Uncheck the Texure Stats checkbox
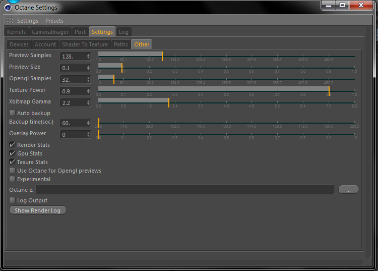 point(12,162)
